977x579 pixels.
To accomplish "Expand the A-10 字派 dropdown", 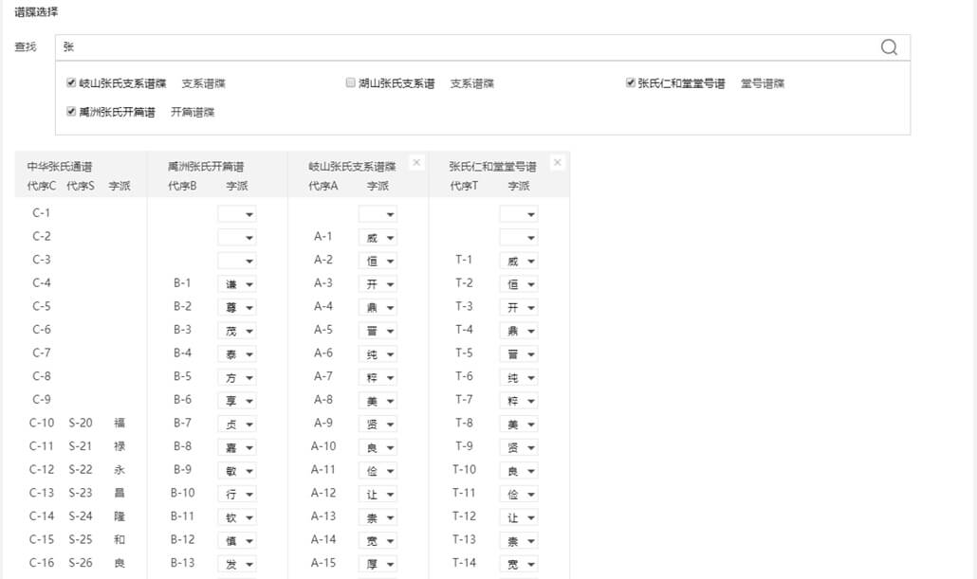I will click(378, 447).
